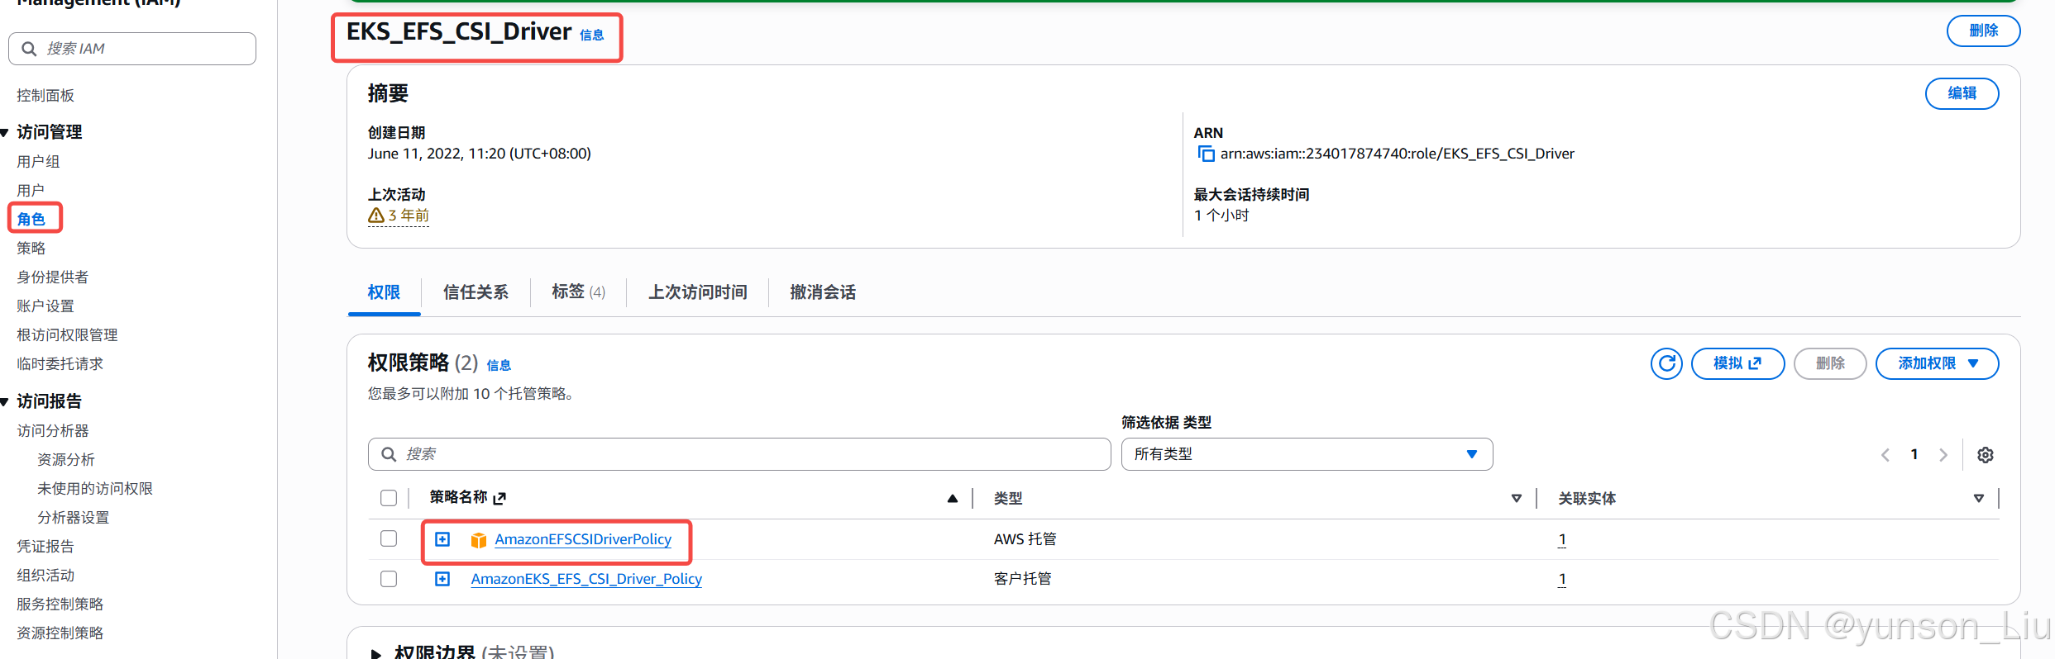Click 信息 link next to 权限策略
Viewport: 2055px width, 659px height.
click(x=499, y=365)
